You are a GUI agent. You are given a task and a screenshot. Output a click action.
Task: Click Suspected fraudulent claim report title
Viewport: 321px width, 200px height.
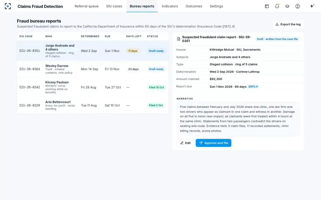coord(216,39)
